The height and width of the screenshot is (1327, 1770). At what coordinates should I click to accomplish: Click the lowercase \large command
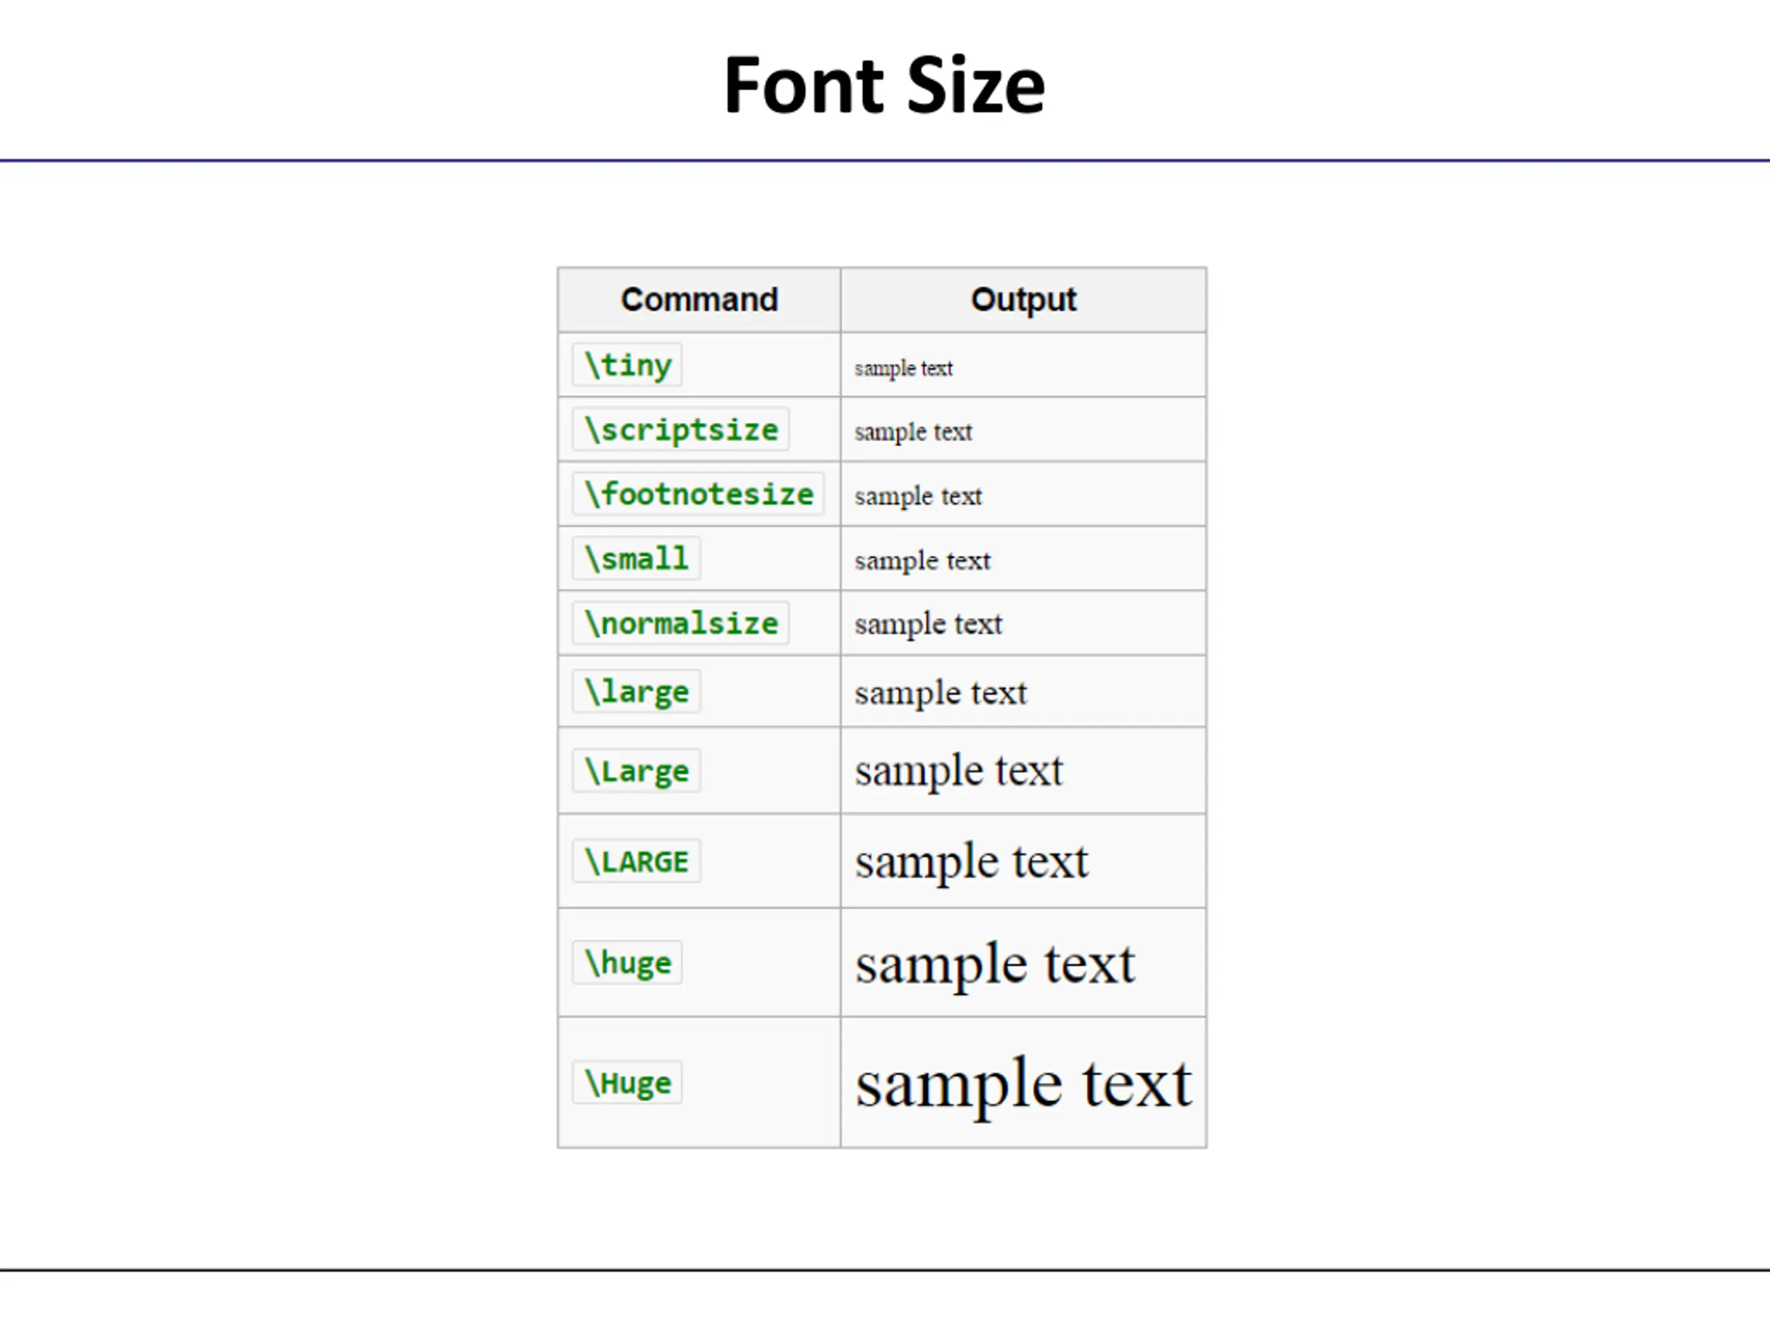(636, 691)
